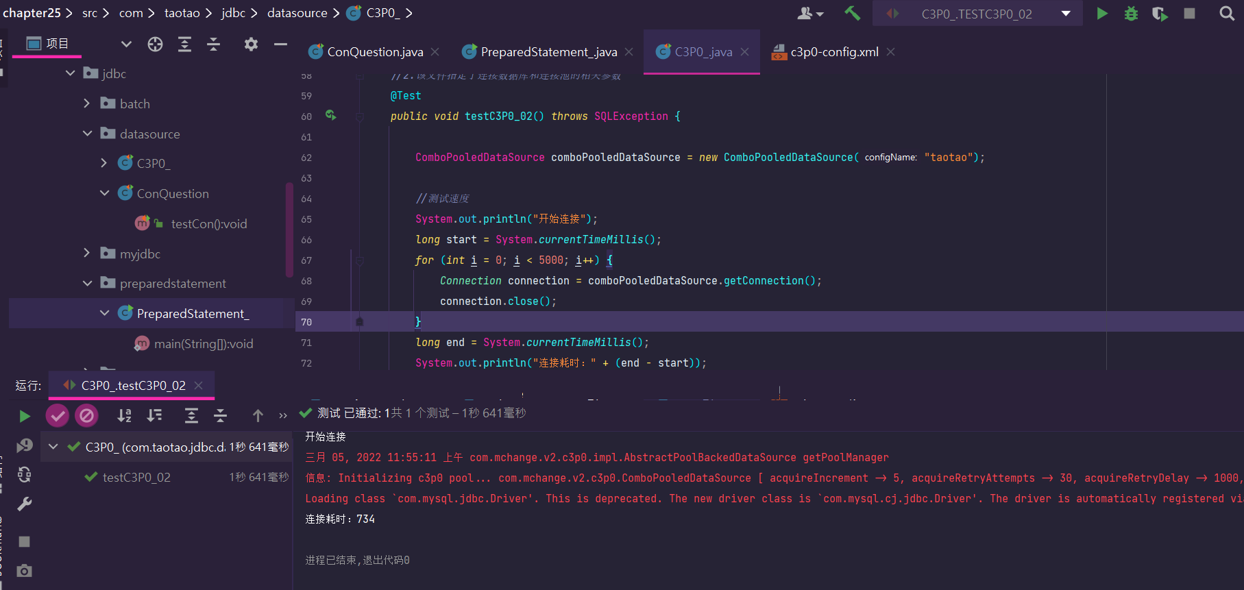The width and height of the screenshot is (1244, 590).
Task: Open the c3p0-config.xml tab
Action: tap(834, 51)
